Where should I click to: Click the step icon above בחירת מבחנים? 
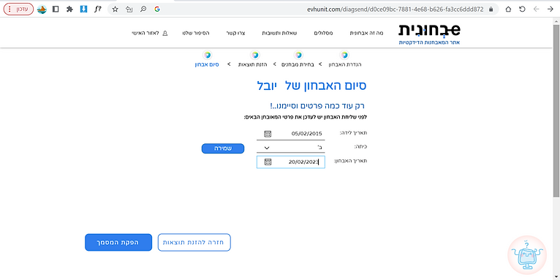(x=298, y=55)
